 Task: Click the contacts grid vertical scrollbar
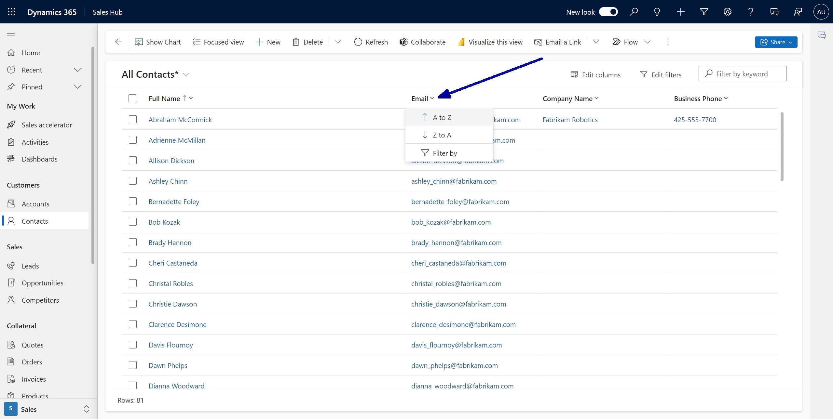(x=782, y=146)
